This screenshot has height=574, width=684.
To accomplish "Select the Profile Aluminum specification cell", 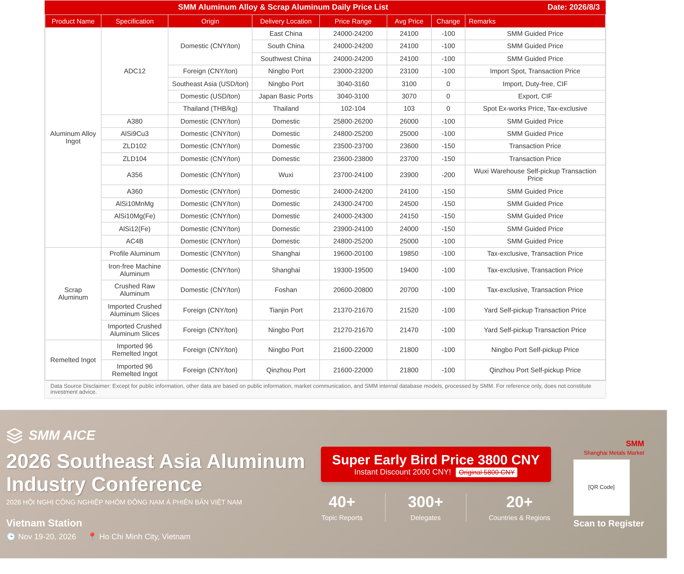I will 135,254.
